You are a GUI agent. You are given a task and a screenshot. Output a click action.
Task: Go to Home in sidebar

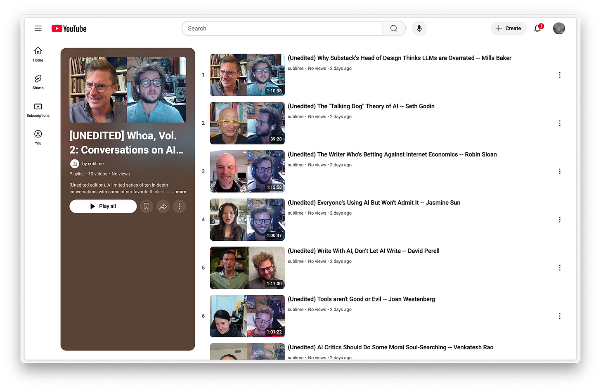click(38, 54)
